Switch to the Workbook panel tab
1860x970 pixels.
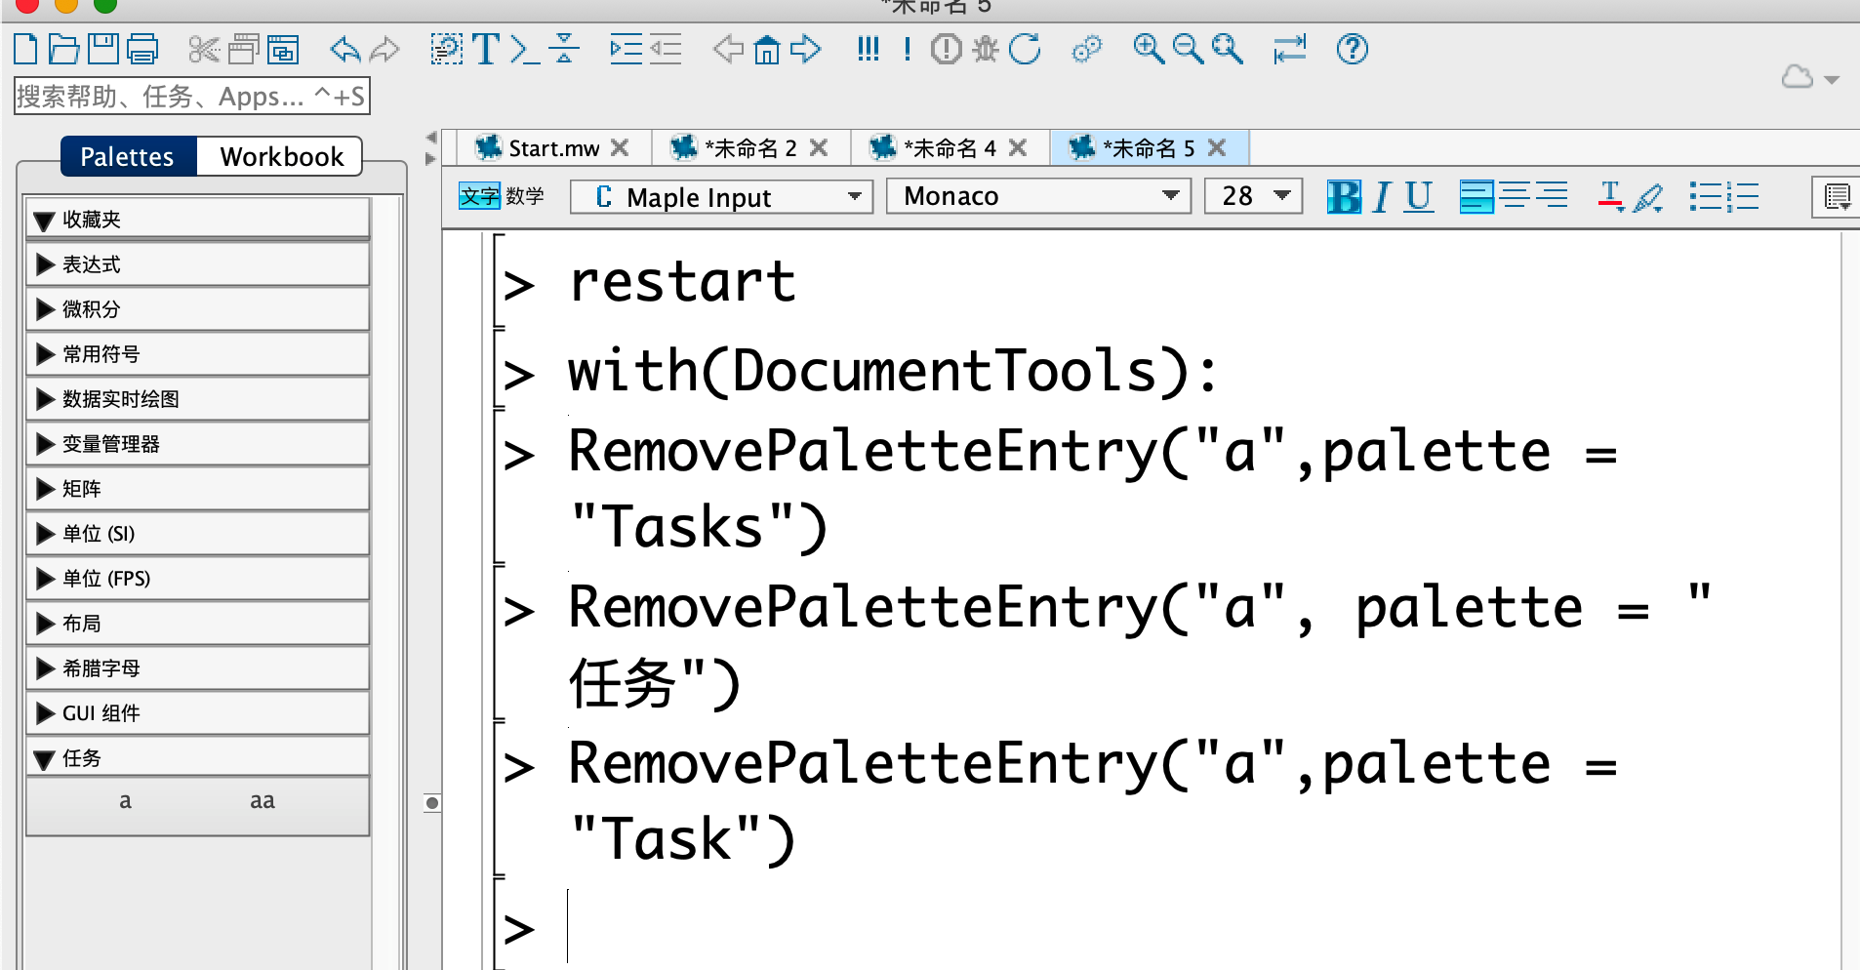pyautogui.click(x=281, y=157)
